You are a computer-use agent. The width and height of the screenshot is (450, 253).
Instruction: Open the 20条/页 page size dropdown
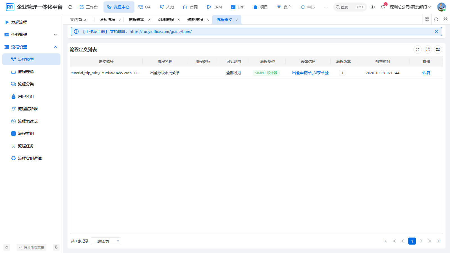(x=106, y=241)
